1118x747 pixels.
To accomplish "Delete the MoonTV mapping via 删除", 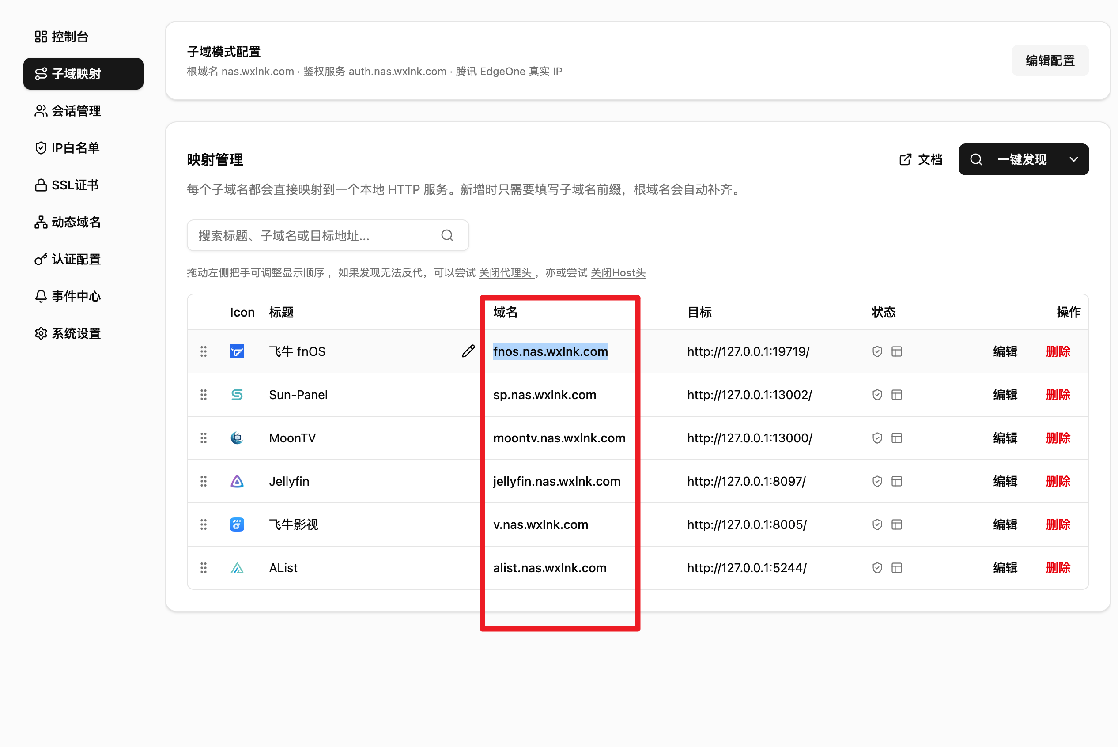I will [1058, 438].
